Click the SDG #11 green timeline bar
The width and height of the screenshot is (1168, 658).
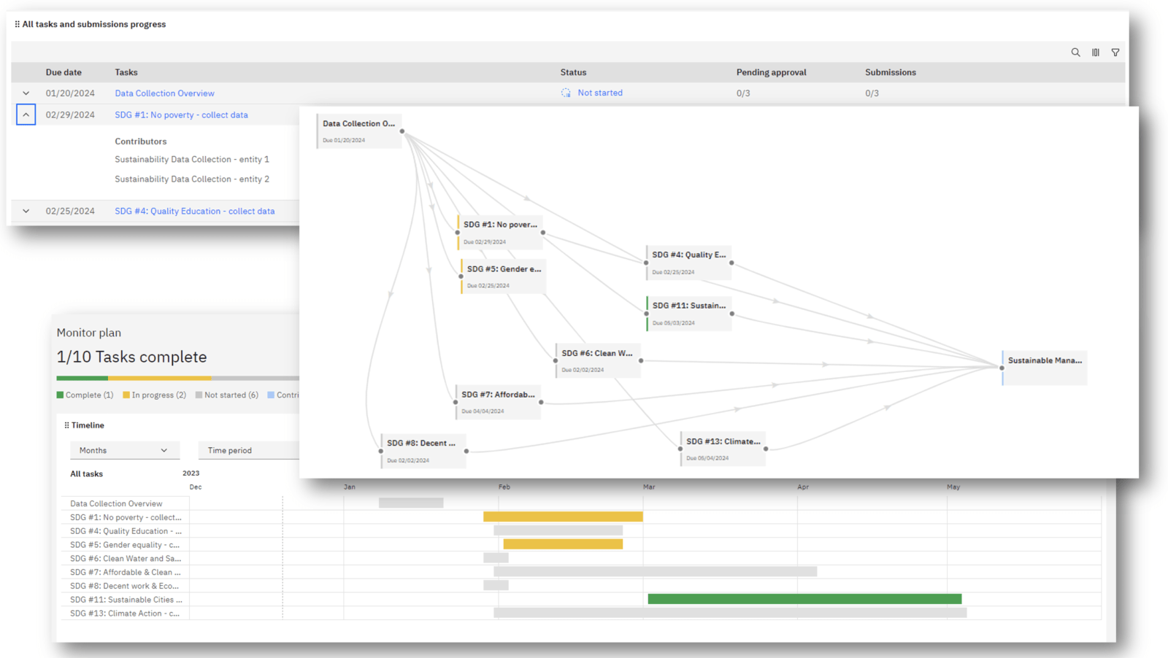tap(804, 599)
